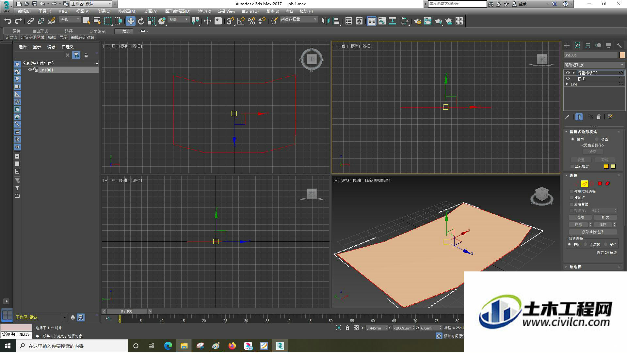This screenshot has height=353, width=627.
Task: Switch to the Hierarchy panel icon
Action: point(588,45)
